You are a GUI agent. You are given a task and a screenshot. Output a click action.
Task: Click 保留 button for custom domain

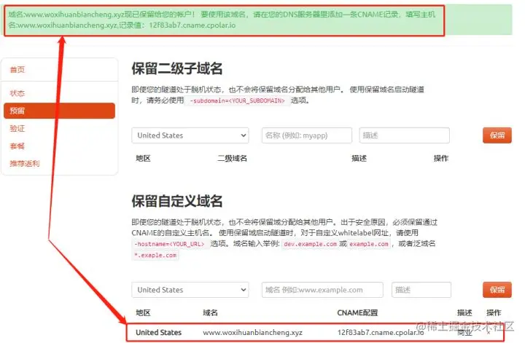coord(497,290)
